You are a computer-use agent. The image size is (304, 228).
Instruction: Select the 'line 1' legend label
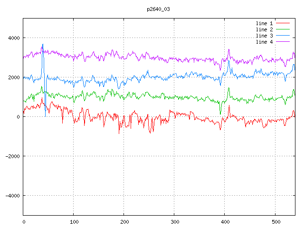(x=264, y=23)
